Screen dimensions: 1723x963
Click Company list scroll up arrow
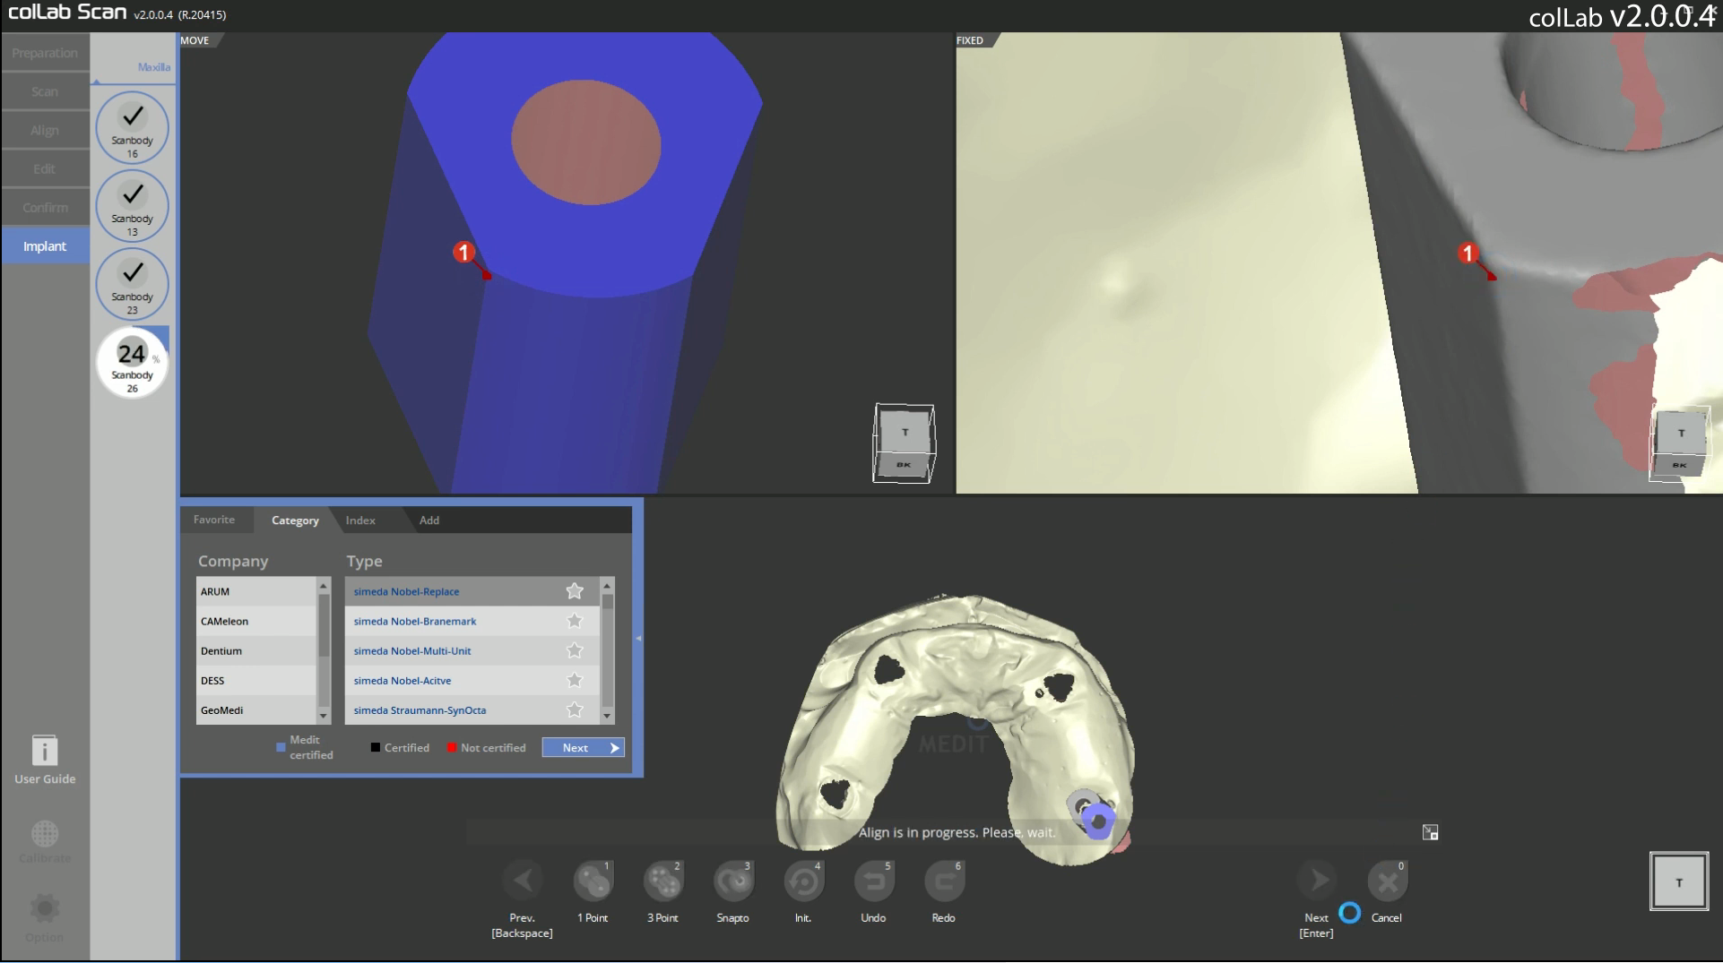(324, 585)
